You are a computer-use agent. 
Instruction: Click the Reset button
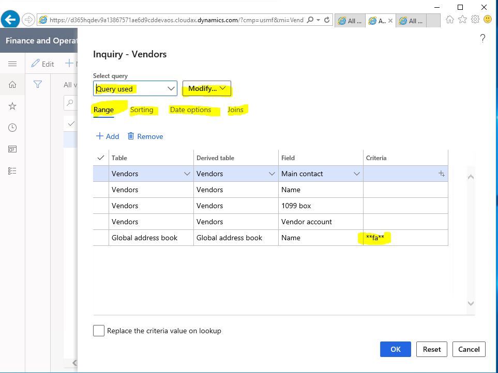point(432,349)
